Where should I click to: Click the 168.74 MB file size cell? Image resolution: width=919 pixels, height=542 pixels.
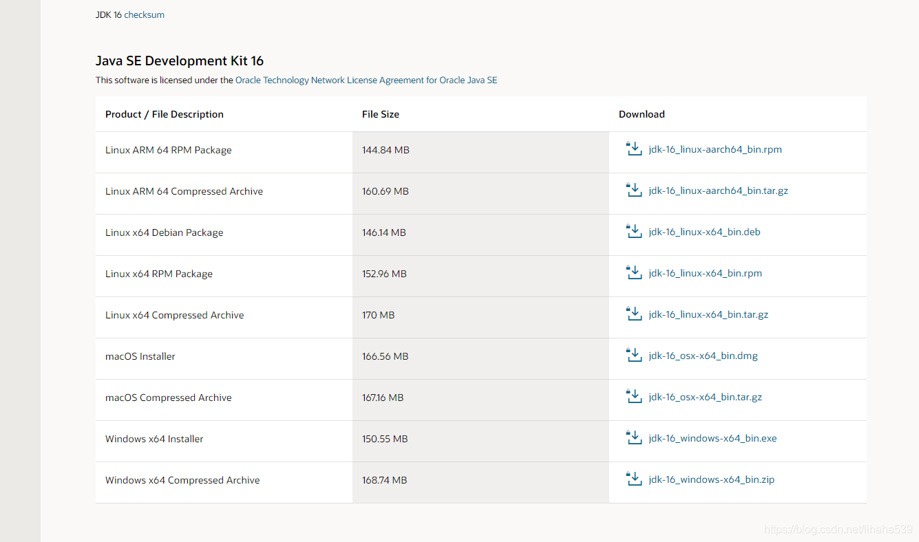480,482
